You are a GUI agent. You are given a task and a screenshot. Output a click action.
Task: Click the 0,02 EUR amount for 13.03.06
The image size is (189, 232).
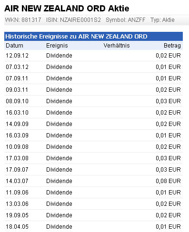168,204
